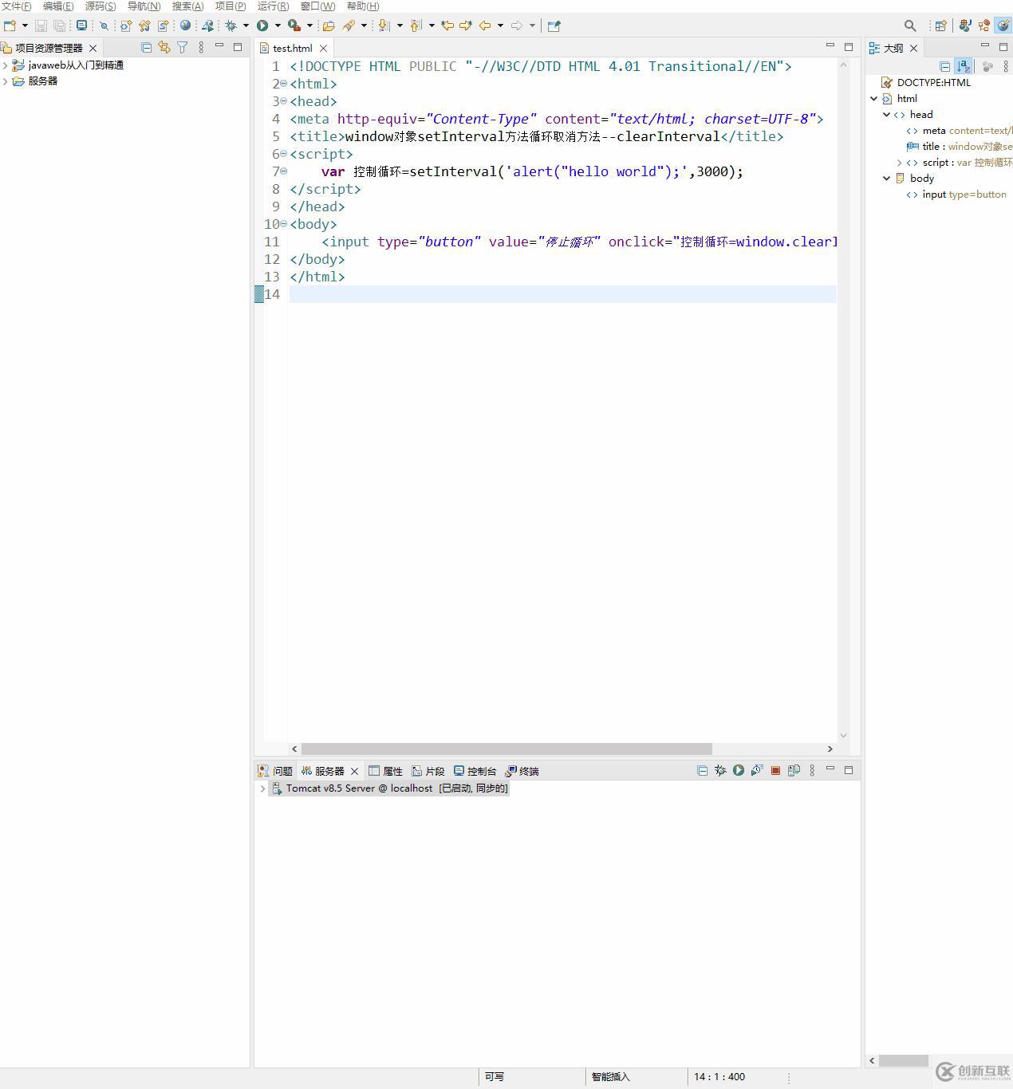Screen dimensions: 1013x1089
Task: Click the green Run button in toolbar
Action: pos(262,26)
